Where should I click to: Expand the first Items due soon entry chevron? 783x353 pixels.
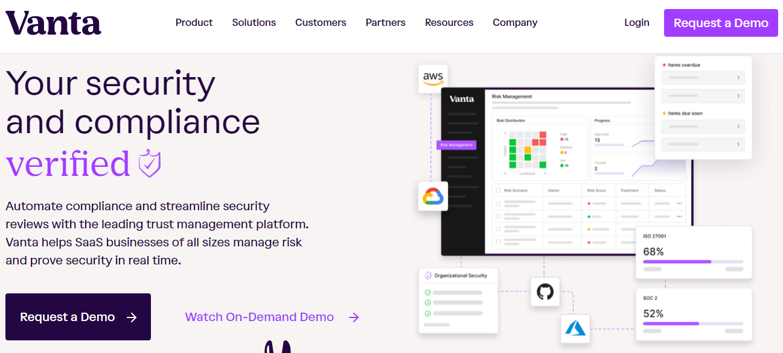coord(738,127)
